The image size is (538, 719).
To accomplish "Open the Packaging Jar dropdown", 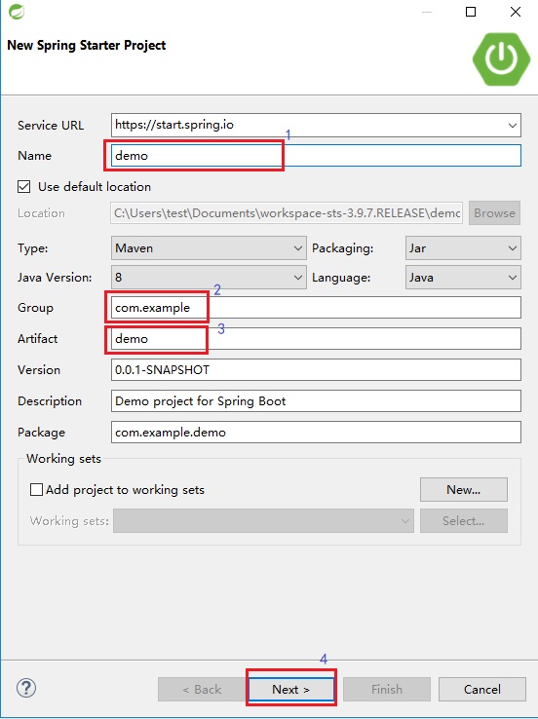I will 463,248.
